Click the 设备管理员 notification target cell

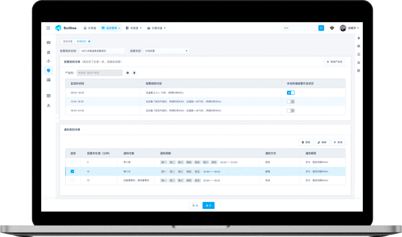click(x=136, y=180)
